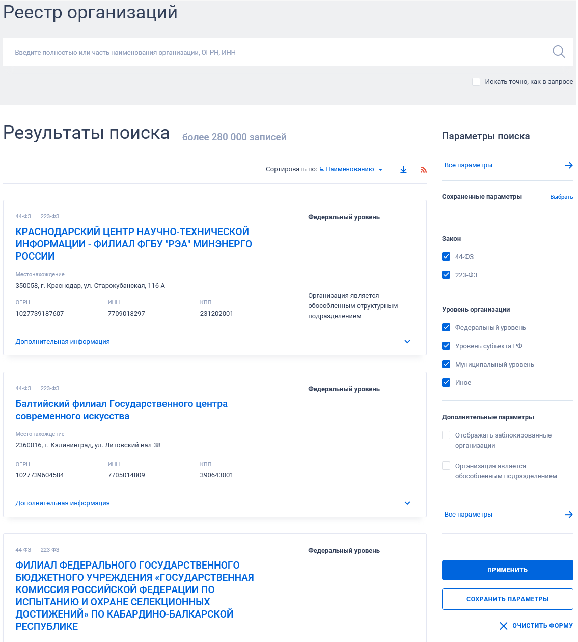Enable 'Искать точно, как в запросе' checkbox
578x642 pixels.
pos(476,82)
